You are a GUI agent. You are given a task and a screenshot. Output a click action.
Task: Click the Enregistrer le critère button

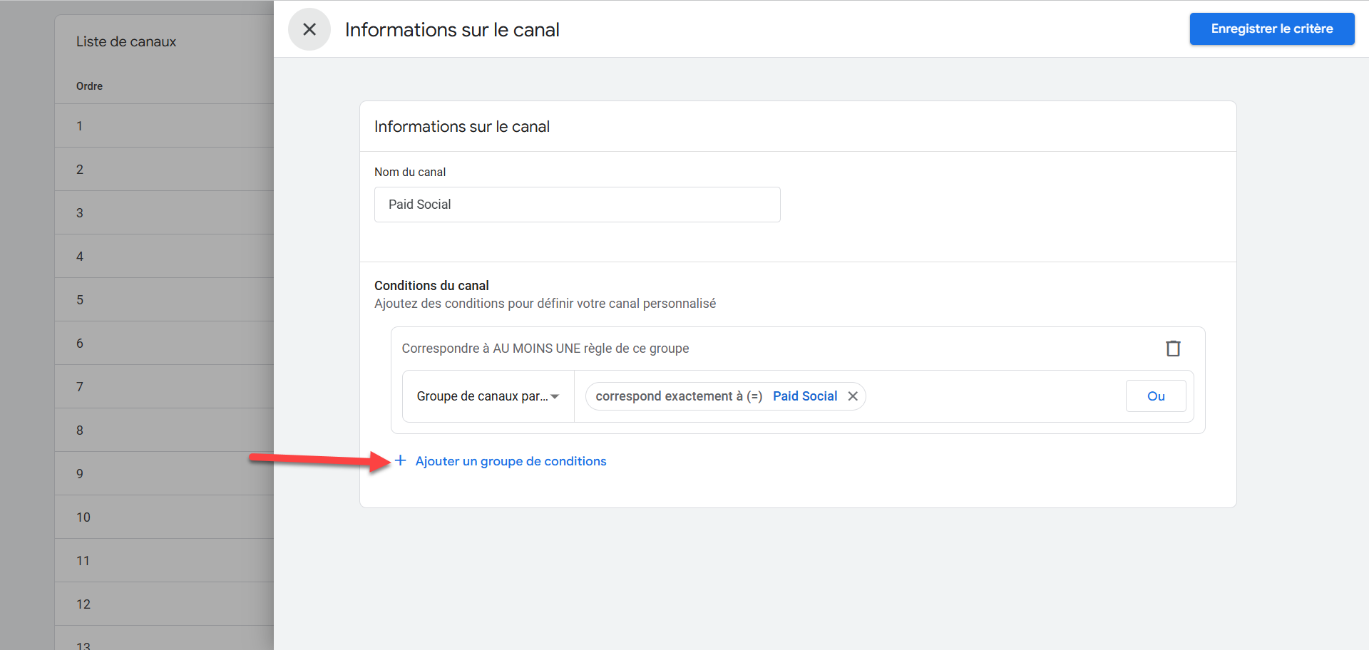pyautogui.click(x=1271, y=29)
